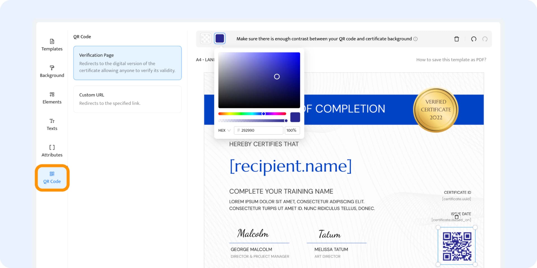Click the undo arrow icon

point(474,39)
